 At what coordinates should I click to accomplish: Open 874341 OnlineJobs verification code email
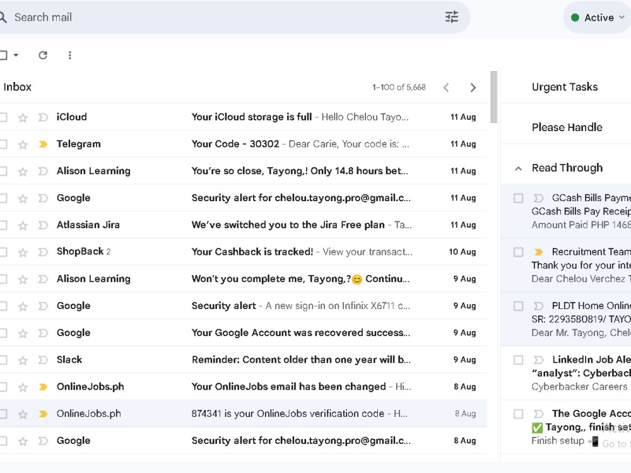[x=243, y=414]
